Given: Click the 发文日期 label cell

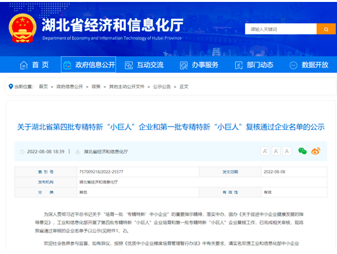Looking at the screenshot, I should point(230,172).
